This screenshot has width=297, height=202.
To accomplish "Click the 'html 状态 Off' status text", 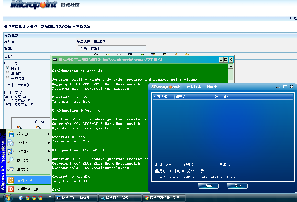I will (14, 93).
